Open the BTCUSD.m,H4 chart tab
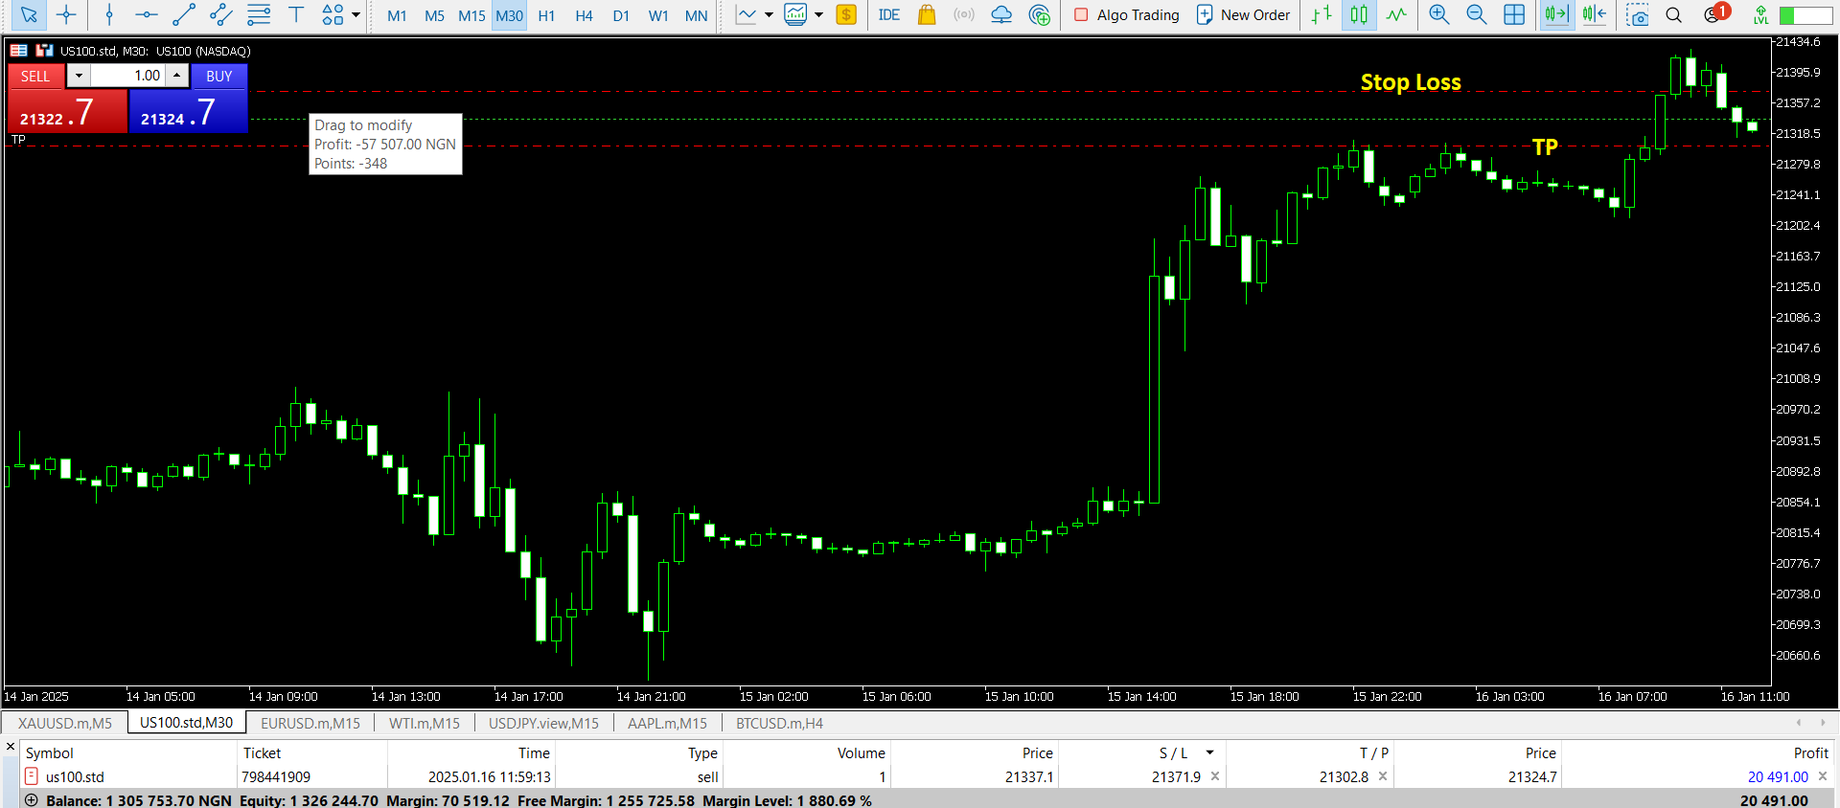This screenshot has height=808, width=1840. click(x=778, y=723)
